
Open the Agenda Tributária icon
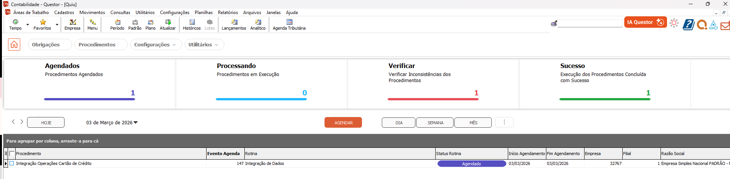click(x=289, y=24)
